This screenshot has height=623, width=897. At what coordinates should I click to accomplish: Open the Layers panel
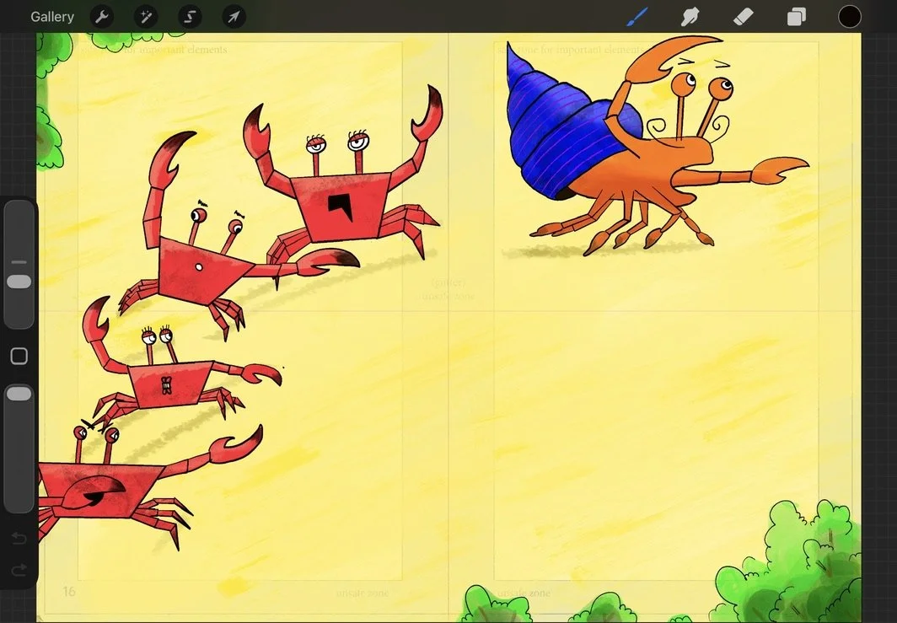pos(797,17)
